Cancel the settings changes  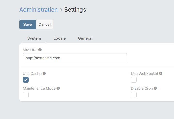45,24
